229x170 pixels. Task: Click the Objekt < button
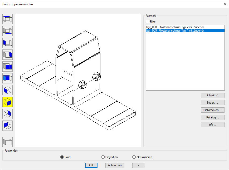[x=212, y=95]
